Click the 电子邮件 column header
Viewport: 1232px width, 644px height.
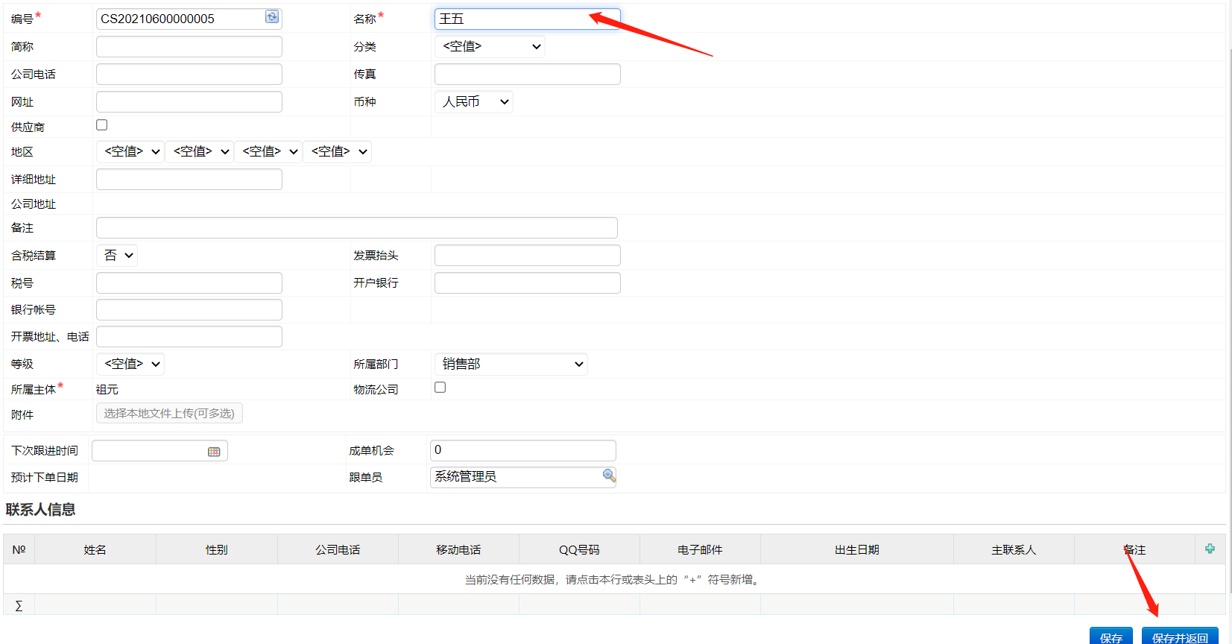tap(700, 549)
